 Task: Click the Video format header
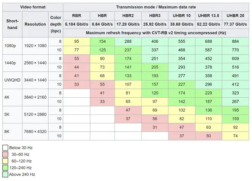[x=33, y=7]
